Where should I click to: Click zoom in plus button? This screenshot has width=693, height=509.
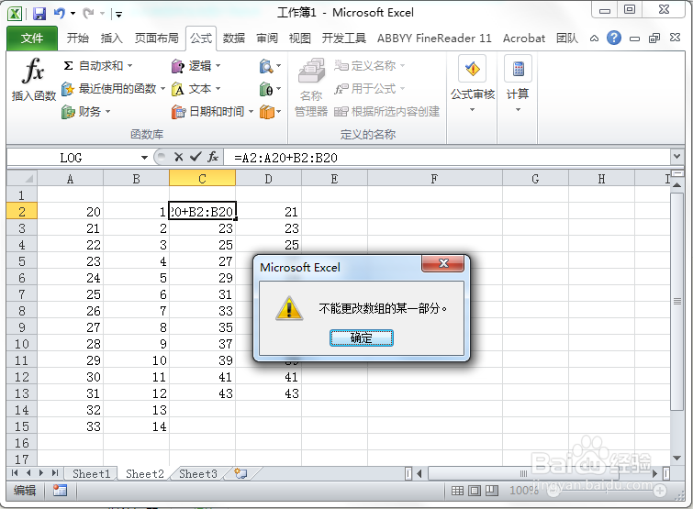pyautogui.click(x=660, y=491)
